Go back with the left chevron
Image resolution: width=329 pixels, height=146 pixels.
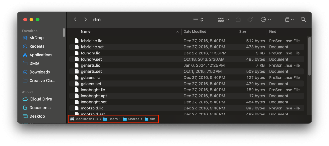[75, 20]
